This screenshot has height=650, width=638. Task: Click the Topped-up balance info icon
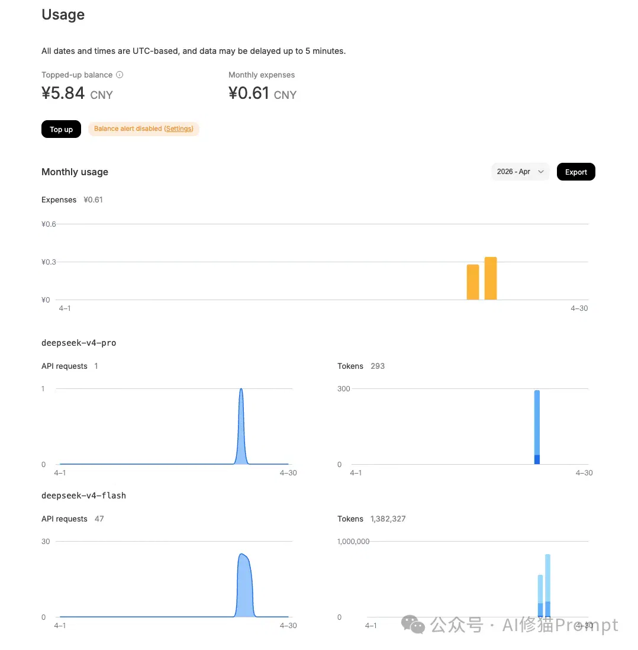120,75
